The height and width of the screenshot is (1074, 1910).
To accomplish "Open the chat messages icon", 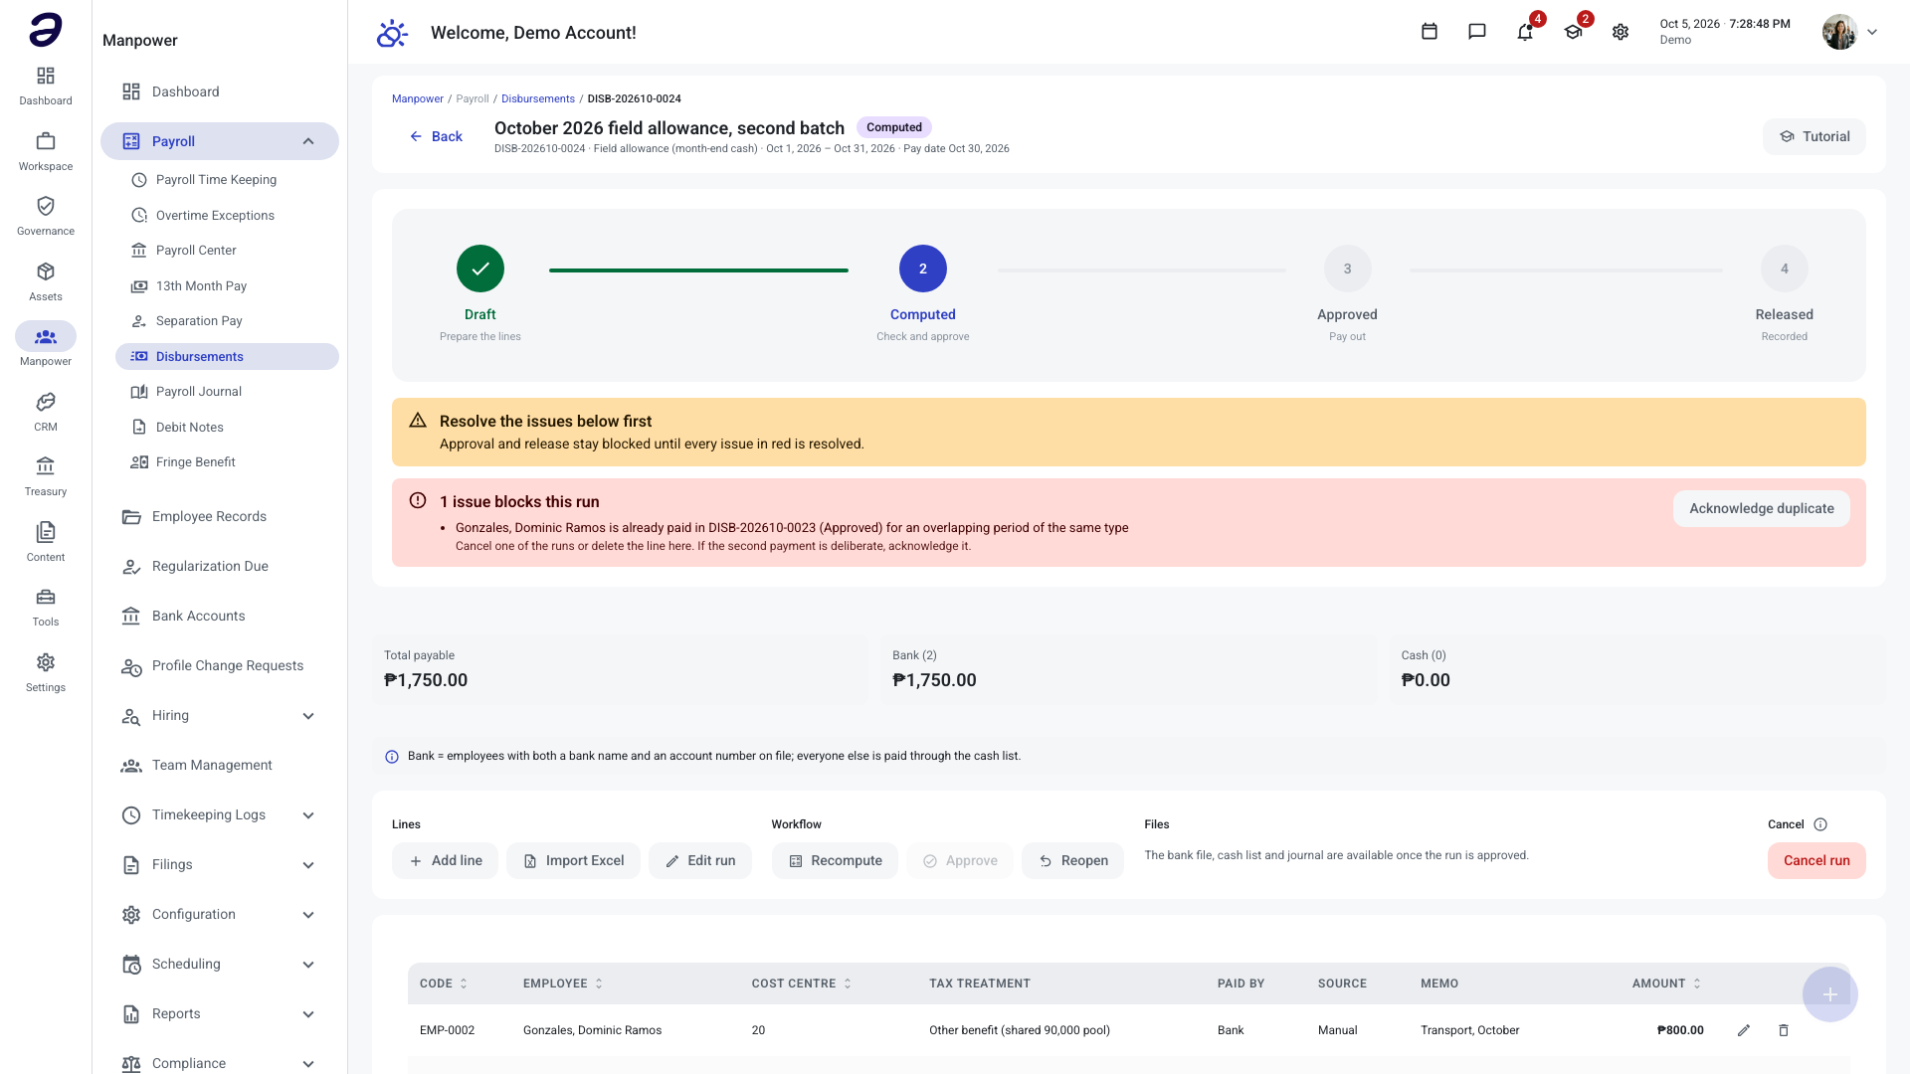I will (x=1477, y=32).
